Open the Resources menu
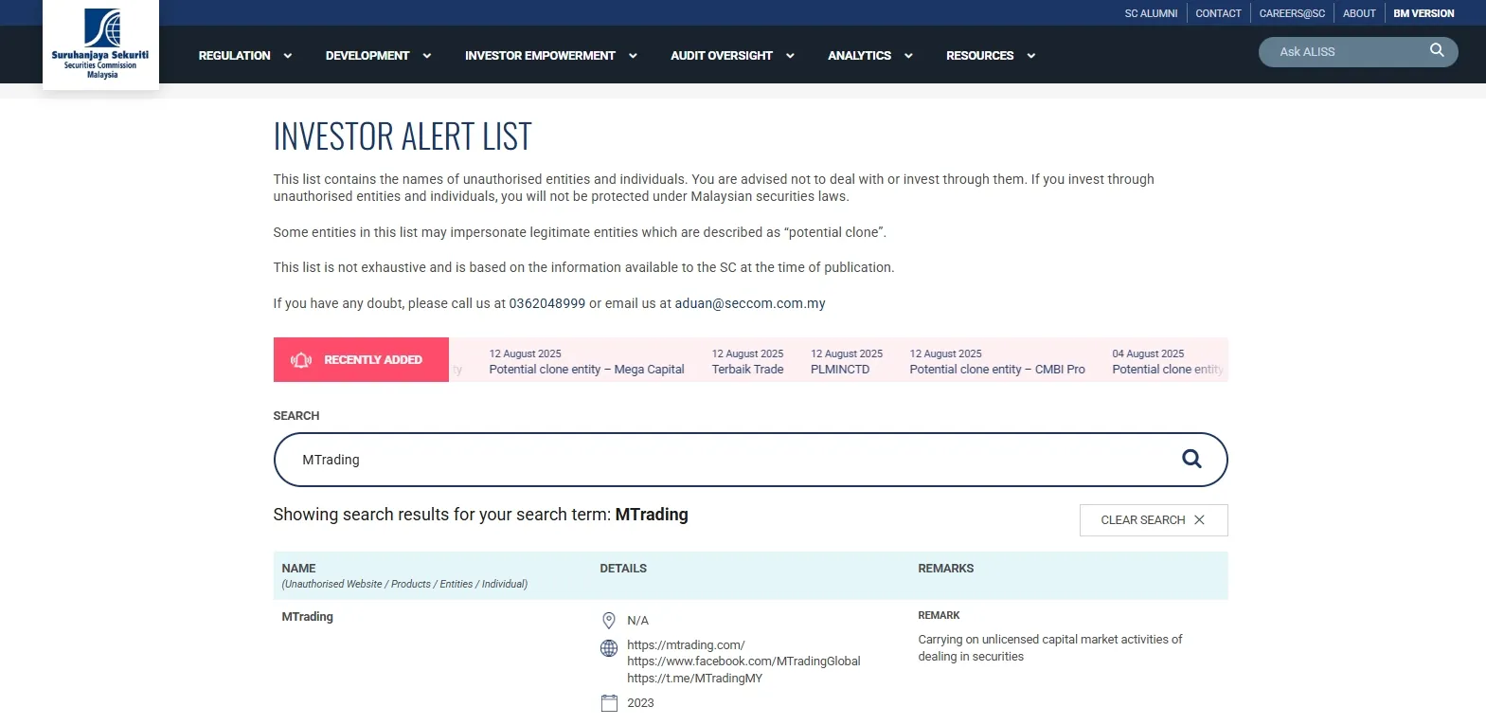Viewport: 1486px width, 725px height. click(x=979, y=56)
